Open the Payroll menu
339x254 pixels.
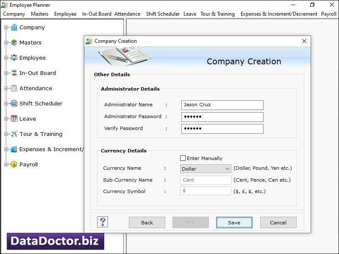329,14
